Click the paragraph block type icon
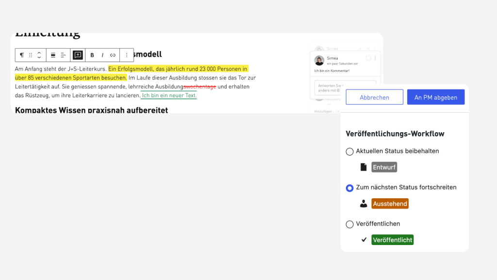 [22, 55]
